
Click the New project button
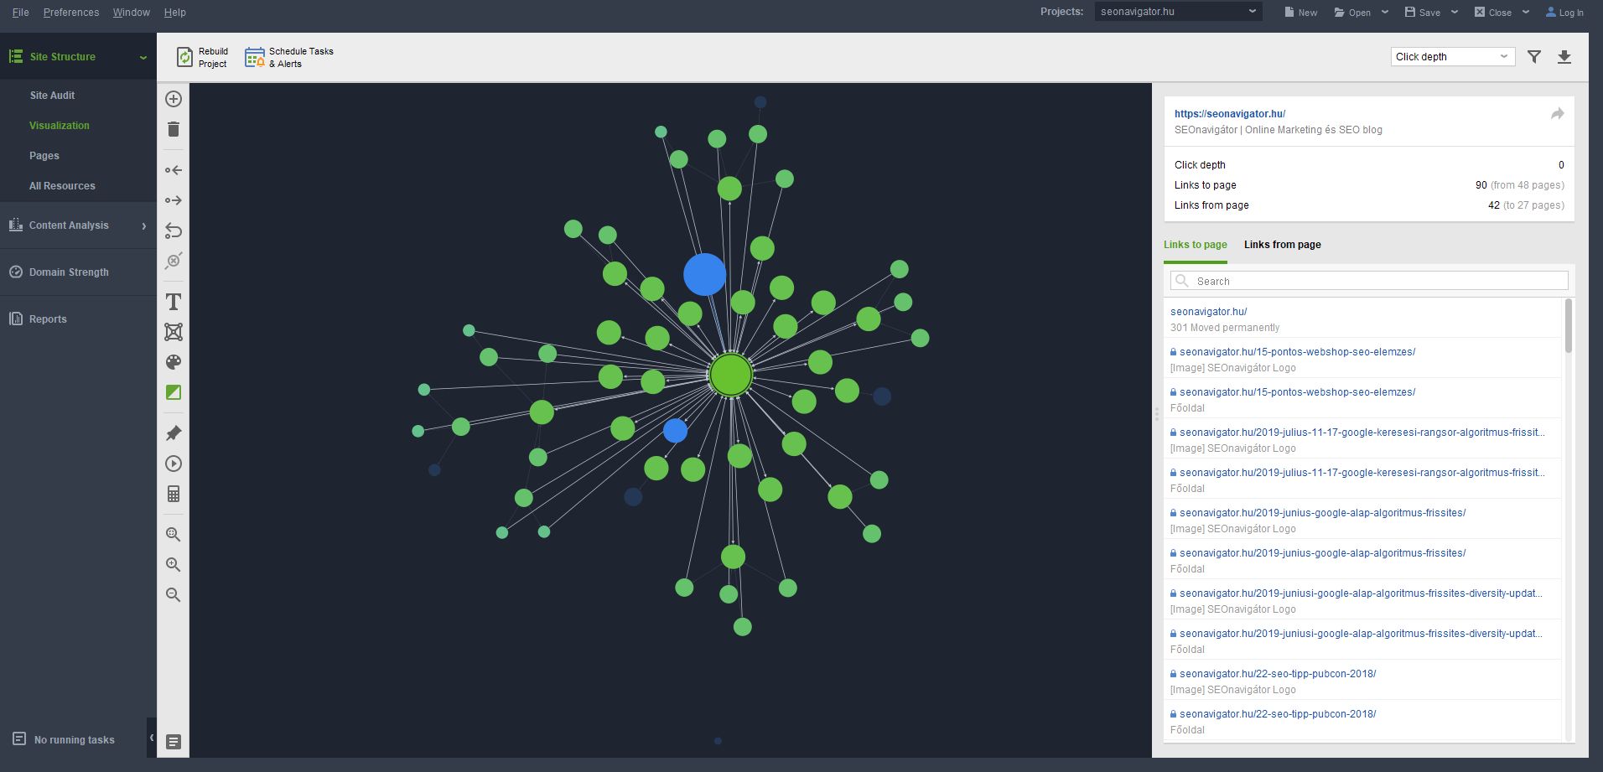[x=1301, y=13]
